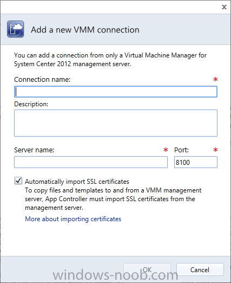Select the Server name input field

91,162
